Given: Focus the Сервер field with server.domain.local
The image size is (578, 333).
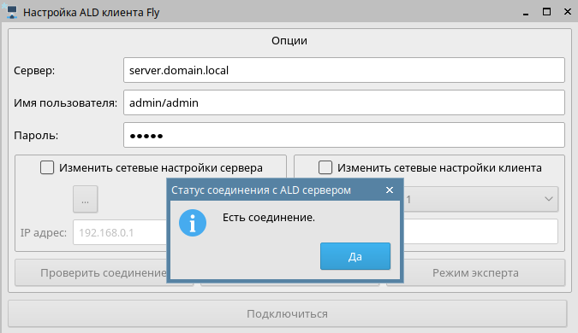Looking at the screenshot, I should point(344,70).
